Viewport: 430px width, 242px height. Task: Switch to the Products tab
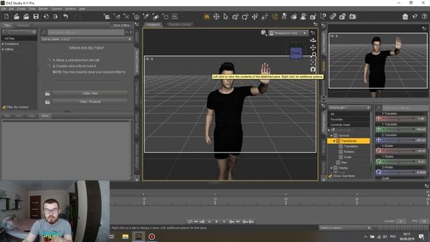[x=23, y=26]
